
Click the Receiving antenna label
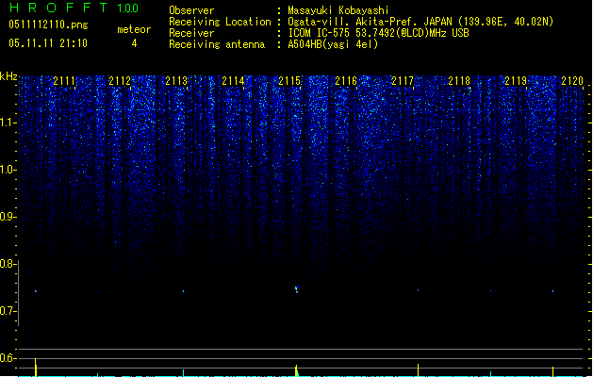point(217,44)
